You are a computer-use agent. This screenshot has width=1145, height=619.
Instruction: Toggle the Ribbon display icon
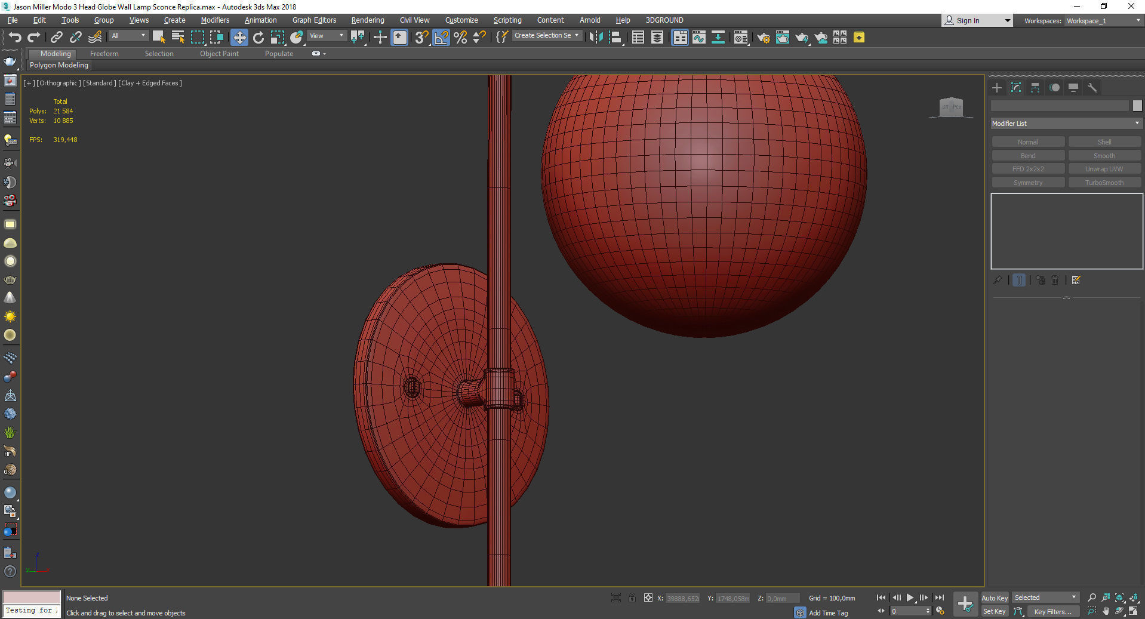680,38
